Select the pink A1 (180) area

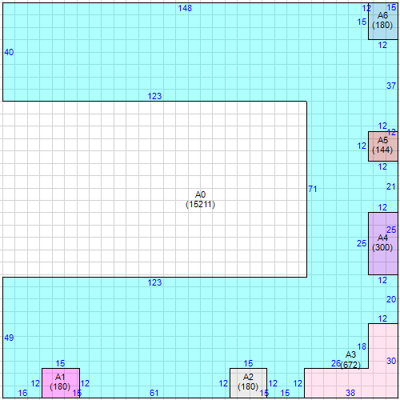point(61,383)
